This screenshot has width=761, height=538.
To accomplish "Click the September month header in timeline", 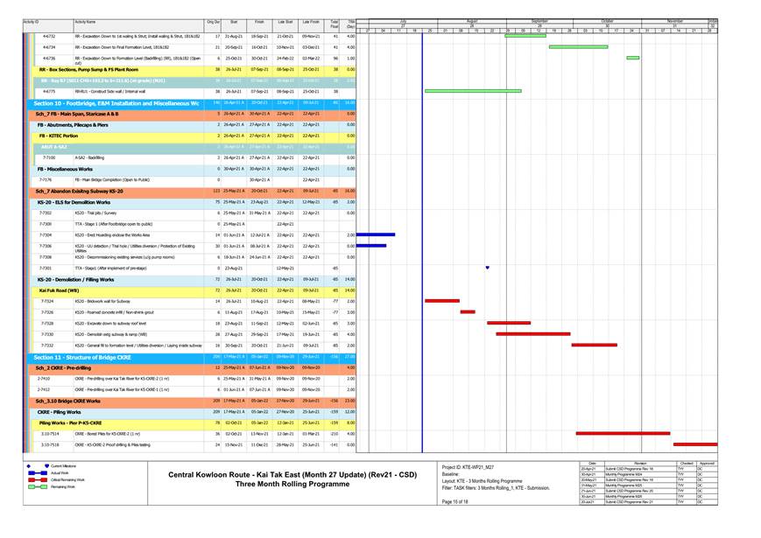I will point(539,20).
